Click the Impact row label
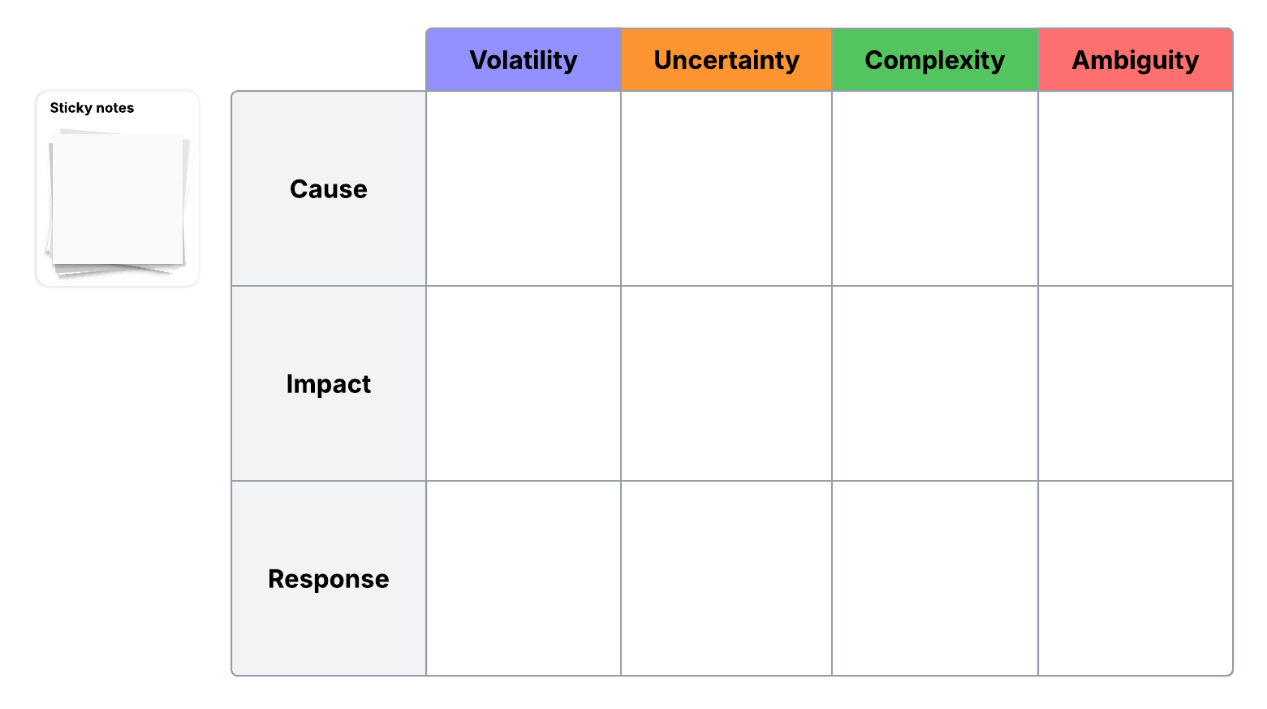This screenshot has height=709, width=1267. pos(329,383)
